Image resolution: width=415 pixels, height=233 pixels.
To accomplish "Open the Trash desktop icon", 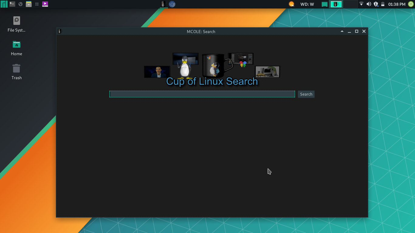I will pos(16,72).
